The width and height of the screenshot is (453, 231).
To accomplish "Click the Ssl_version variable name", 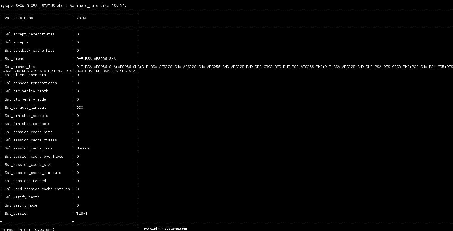I will coord(17,213).
